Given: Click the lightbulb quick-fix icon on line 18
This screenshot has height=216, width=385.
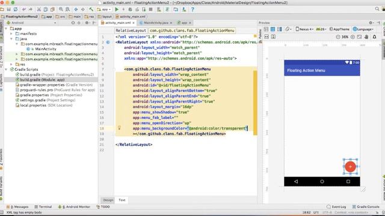Looking at the screenshot, I should click(119, 128).
